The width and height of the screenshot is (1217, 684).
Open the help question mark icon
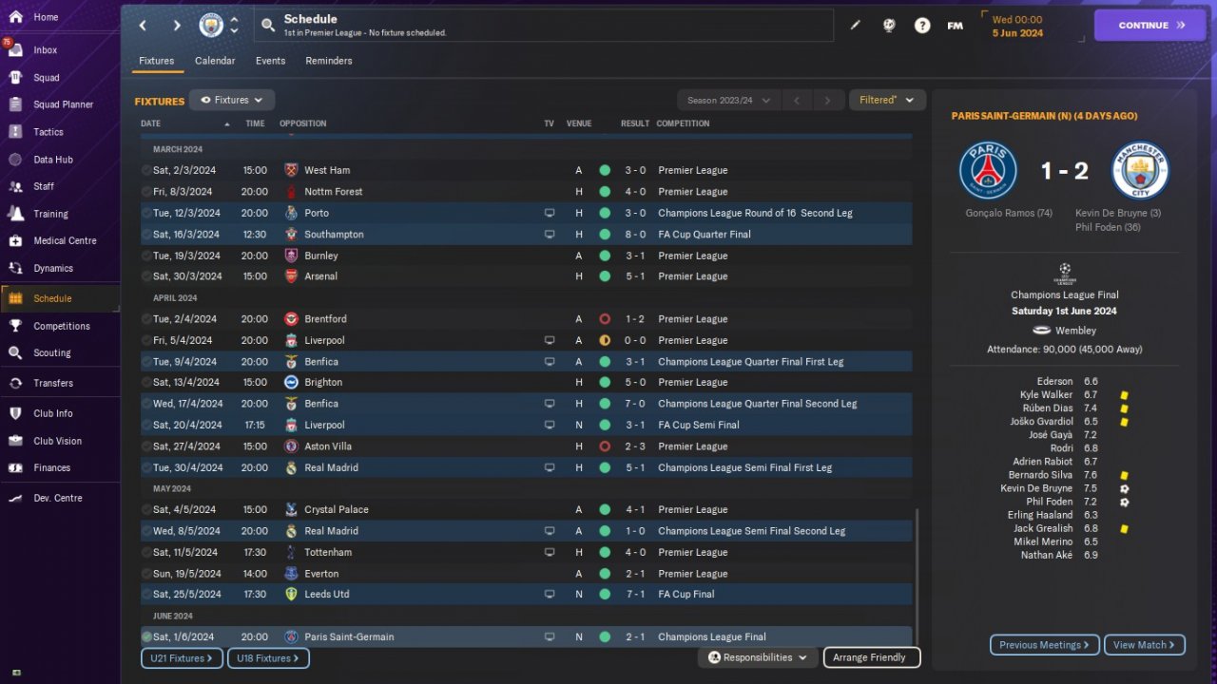click(x=922, y=26)
